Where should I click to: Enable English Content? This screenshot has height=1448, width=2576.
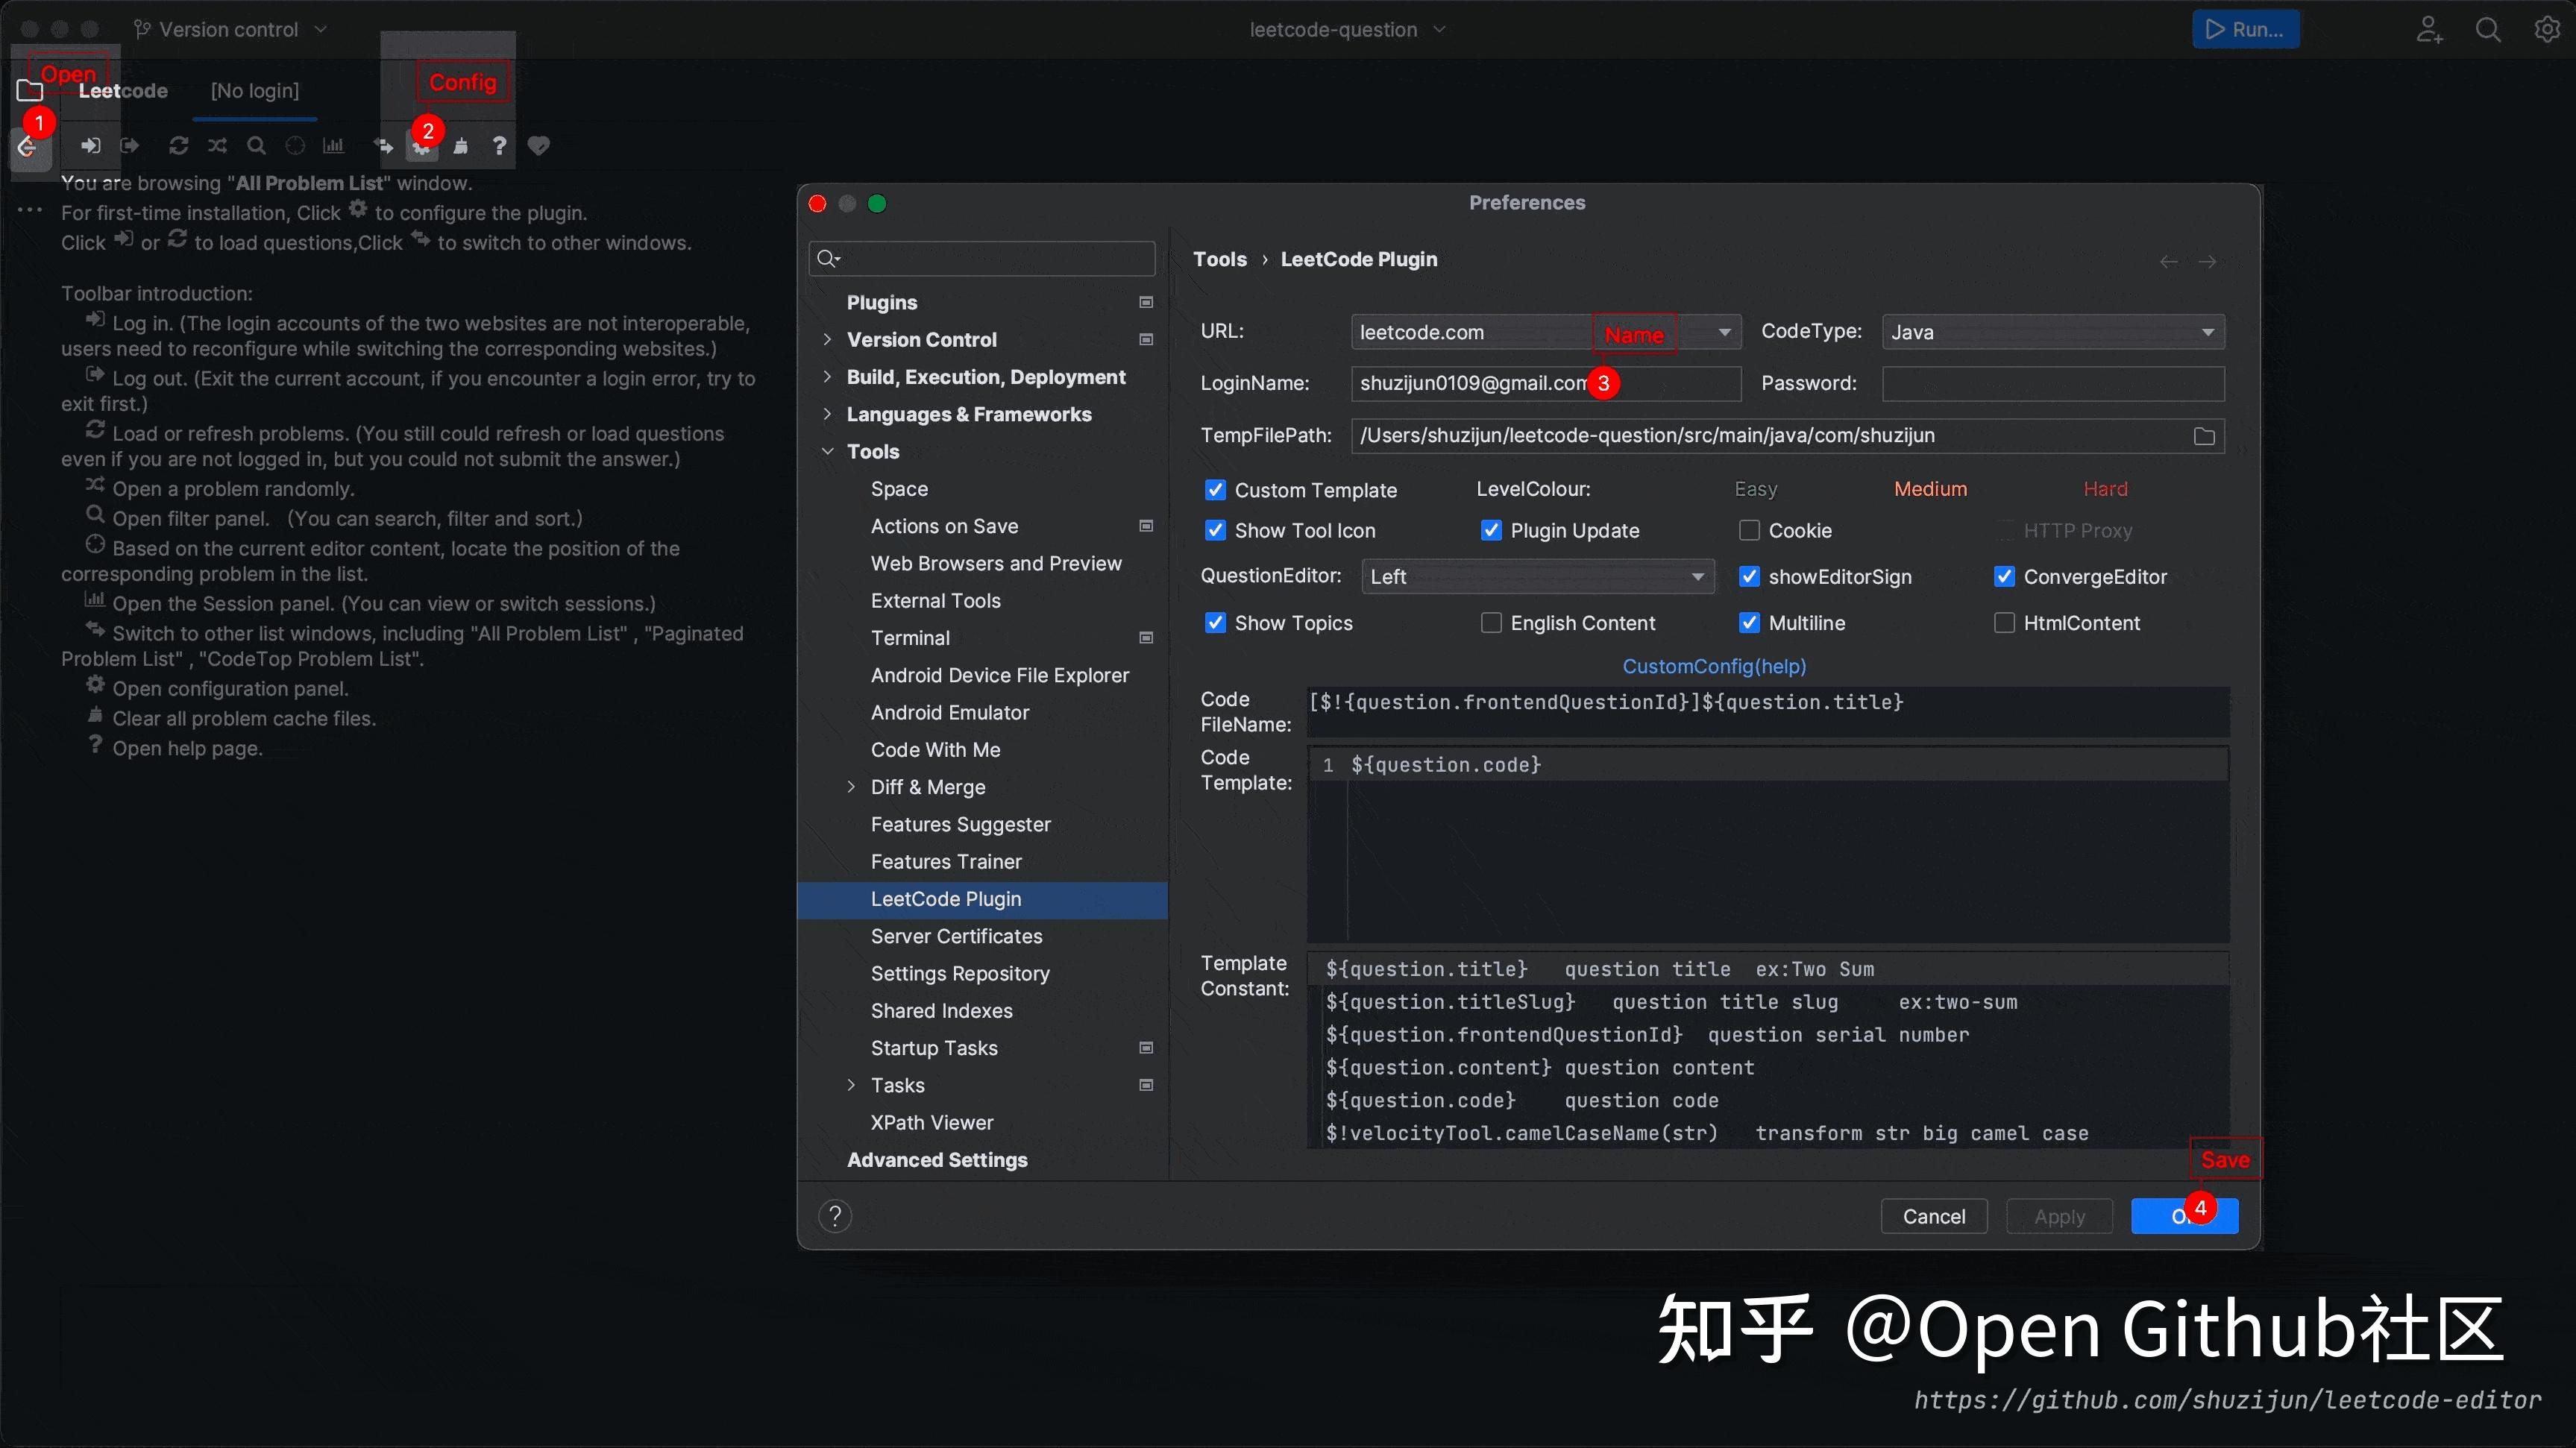coord(1491,622)
